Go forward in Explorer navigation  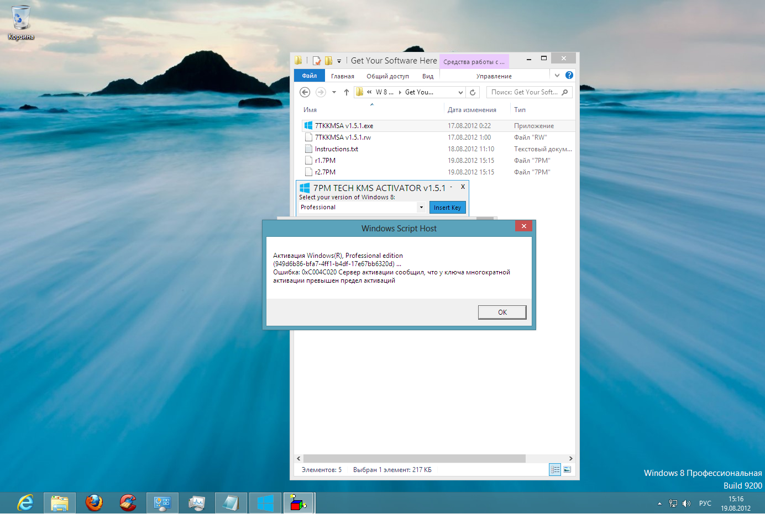[x=321, y=92]
